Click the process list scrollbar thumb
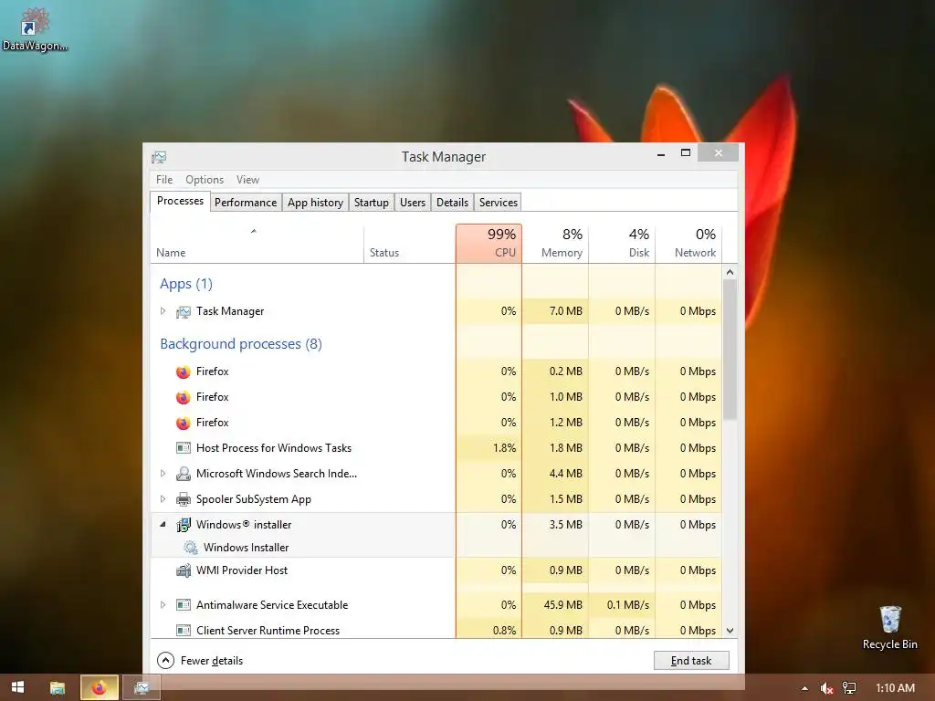This screenshot has width=935, height=701. (x=730, y=349)
